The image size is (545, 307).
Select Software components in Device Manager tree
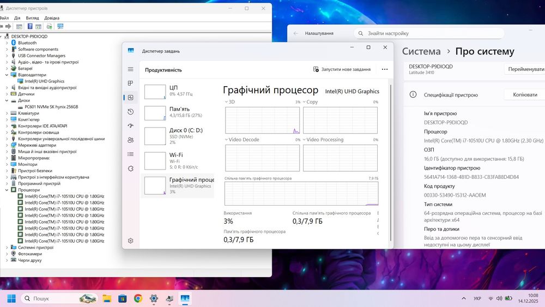coord(38,49)
